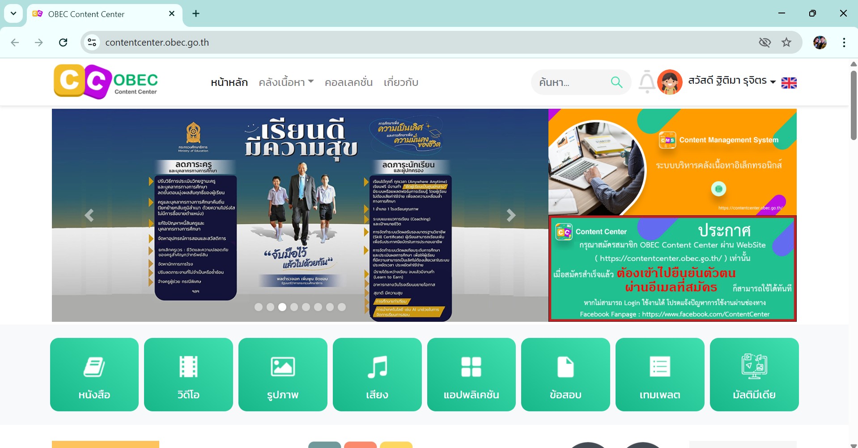This screenshot has width=858, height=448.
Task: Switch language using the UK flag icon
Action: pos(789,83)
